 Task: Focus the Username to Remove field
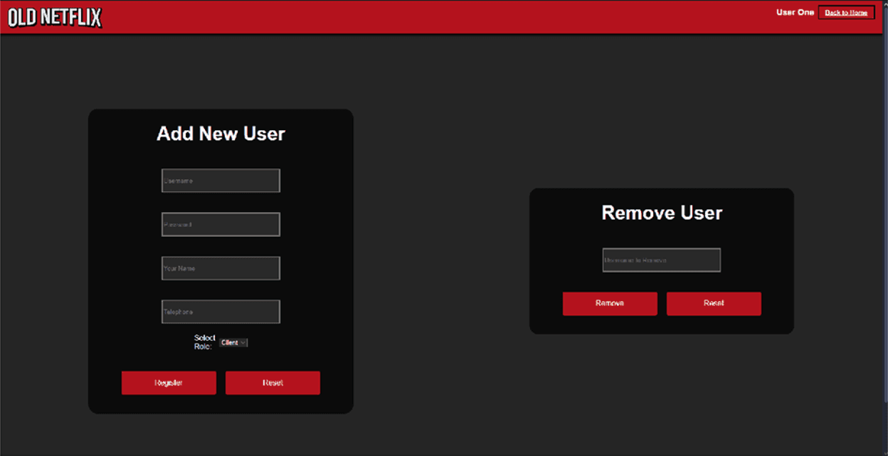point(662,260)
